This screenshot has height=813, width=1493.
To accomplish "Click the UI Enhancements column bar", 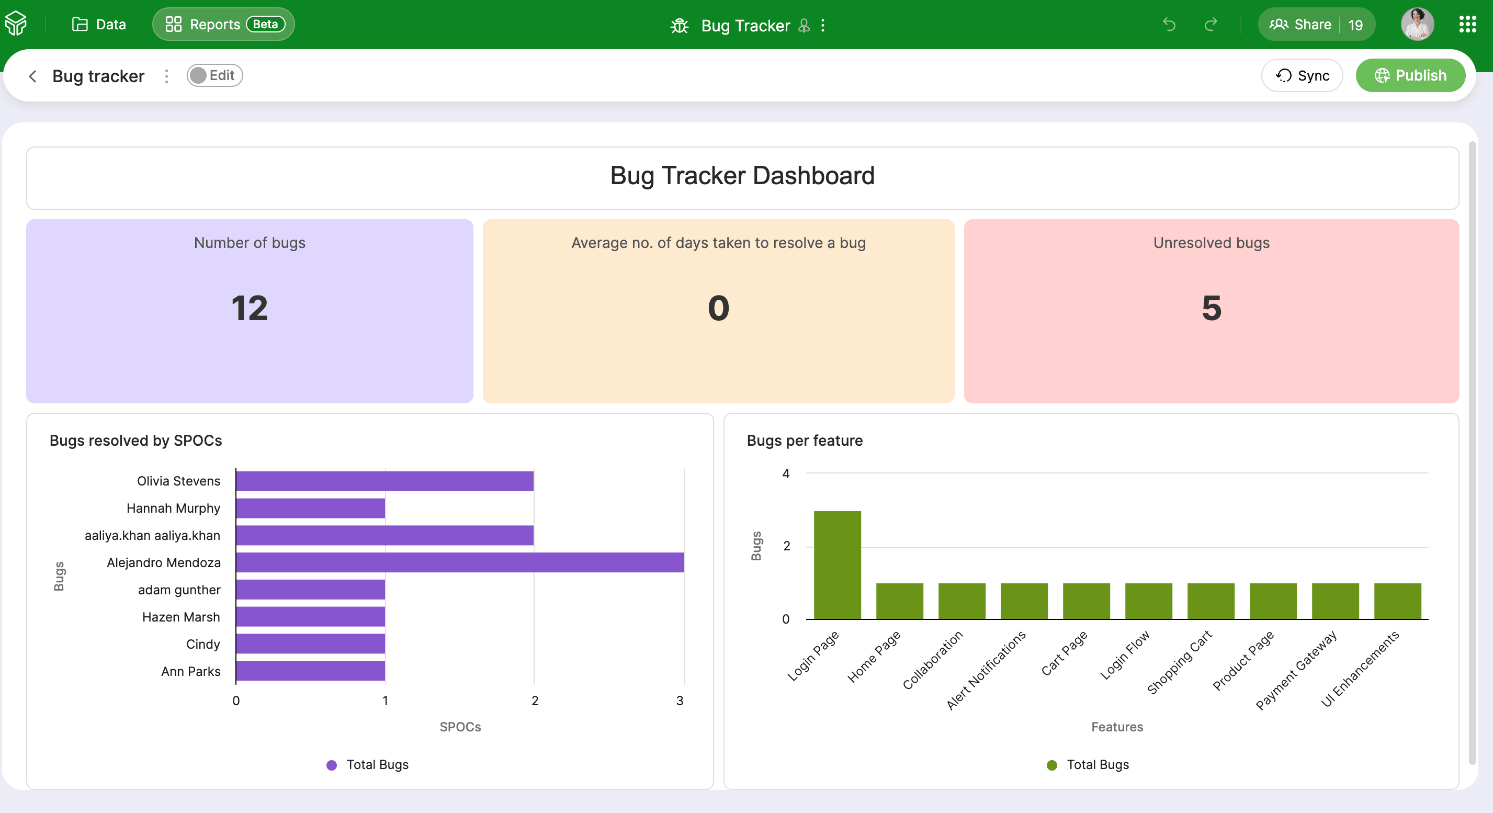I will pos(1398,601).
